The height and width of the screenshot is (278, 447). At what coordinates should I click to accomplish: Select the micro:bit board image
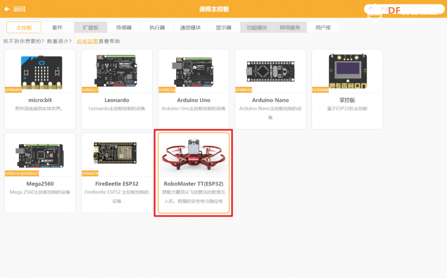(41, 72)
